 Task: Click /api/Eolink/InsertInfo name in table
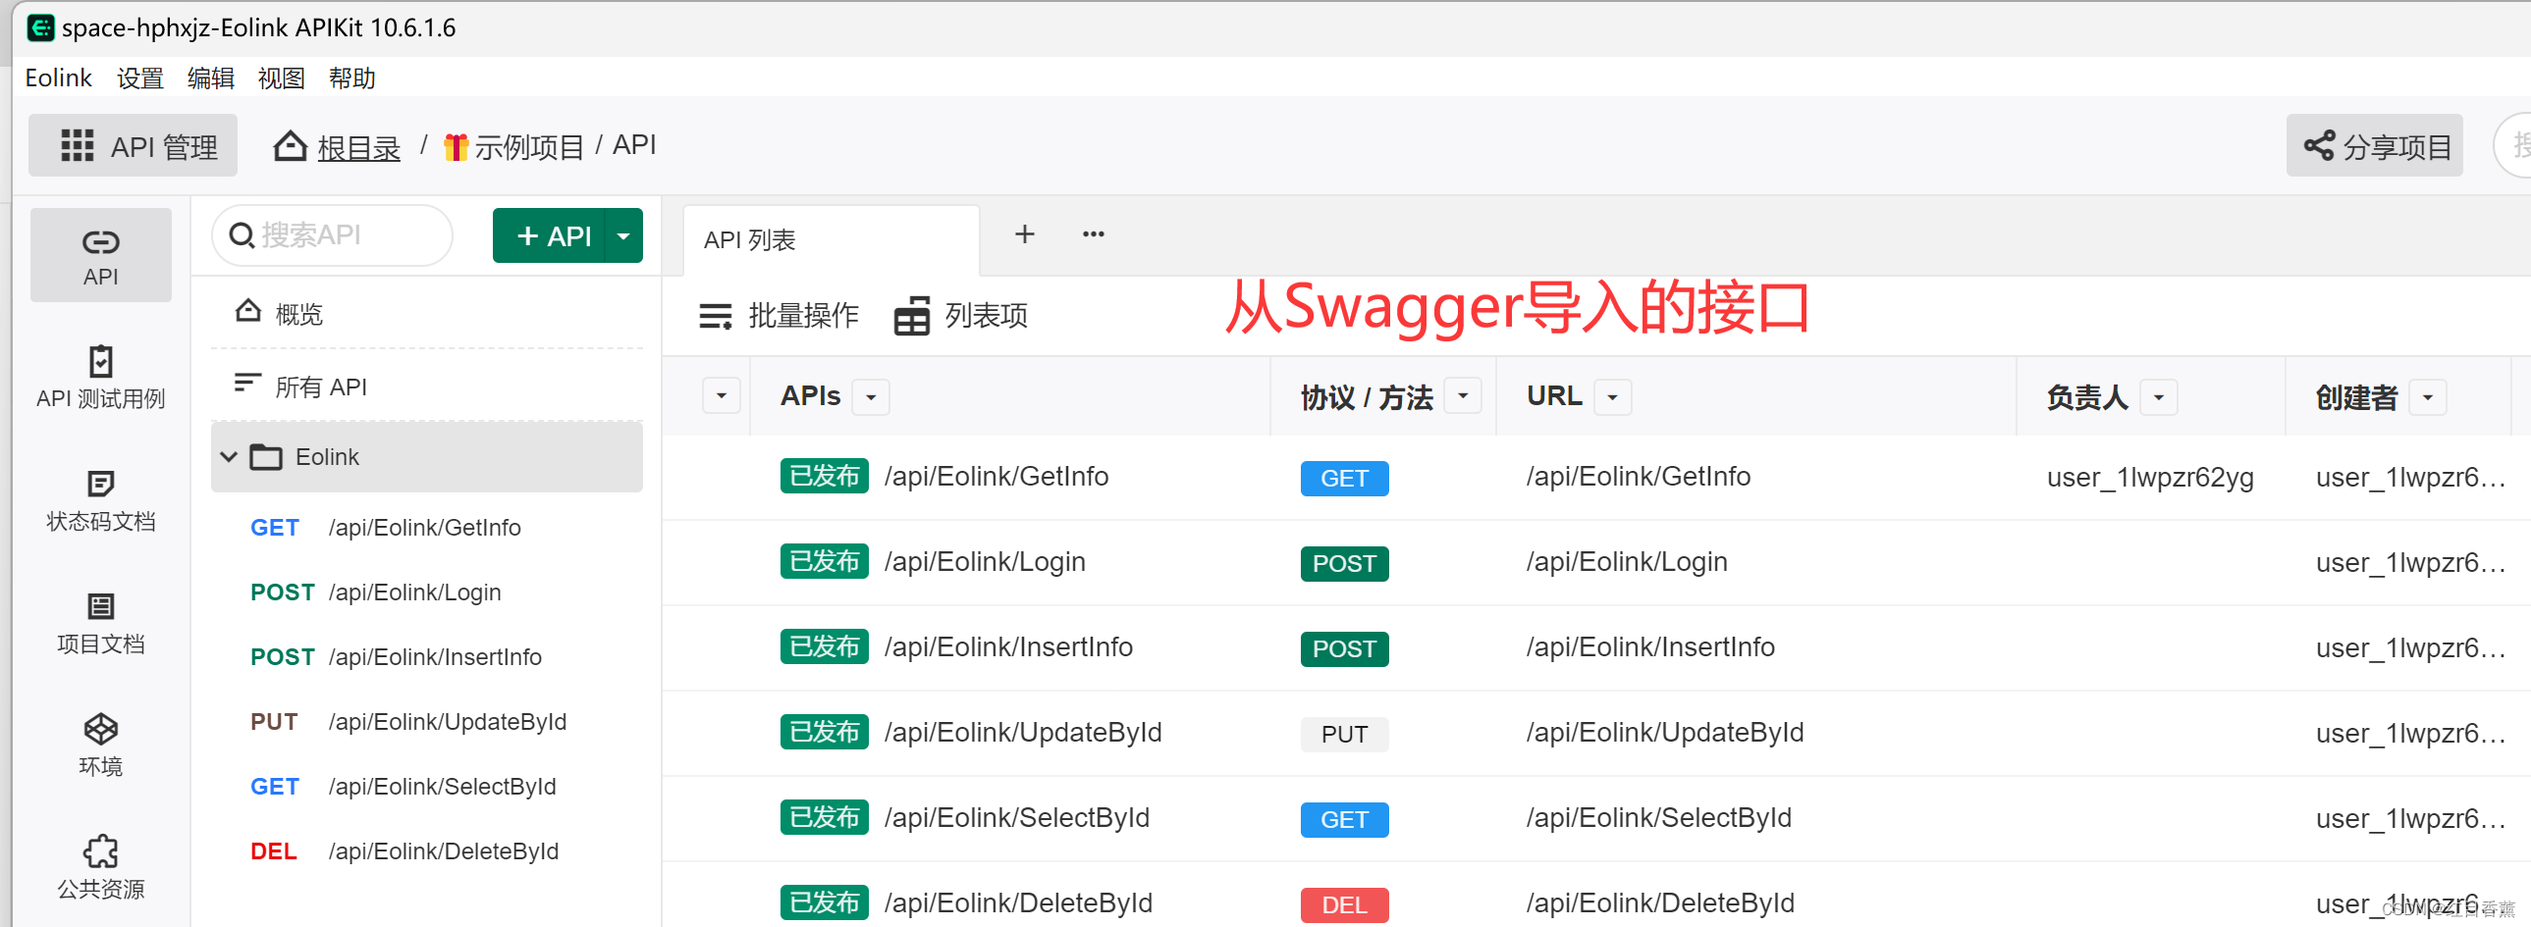(1008, 647)
